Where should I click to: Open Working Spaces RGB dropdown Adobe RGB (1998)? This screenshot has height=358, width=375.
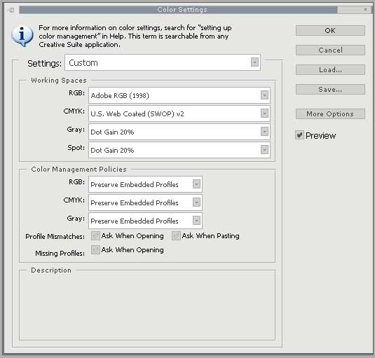pyautogui.click(x=179, y=95)
